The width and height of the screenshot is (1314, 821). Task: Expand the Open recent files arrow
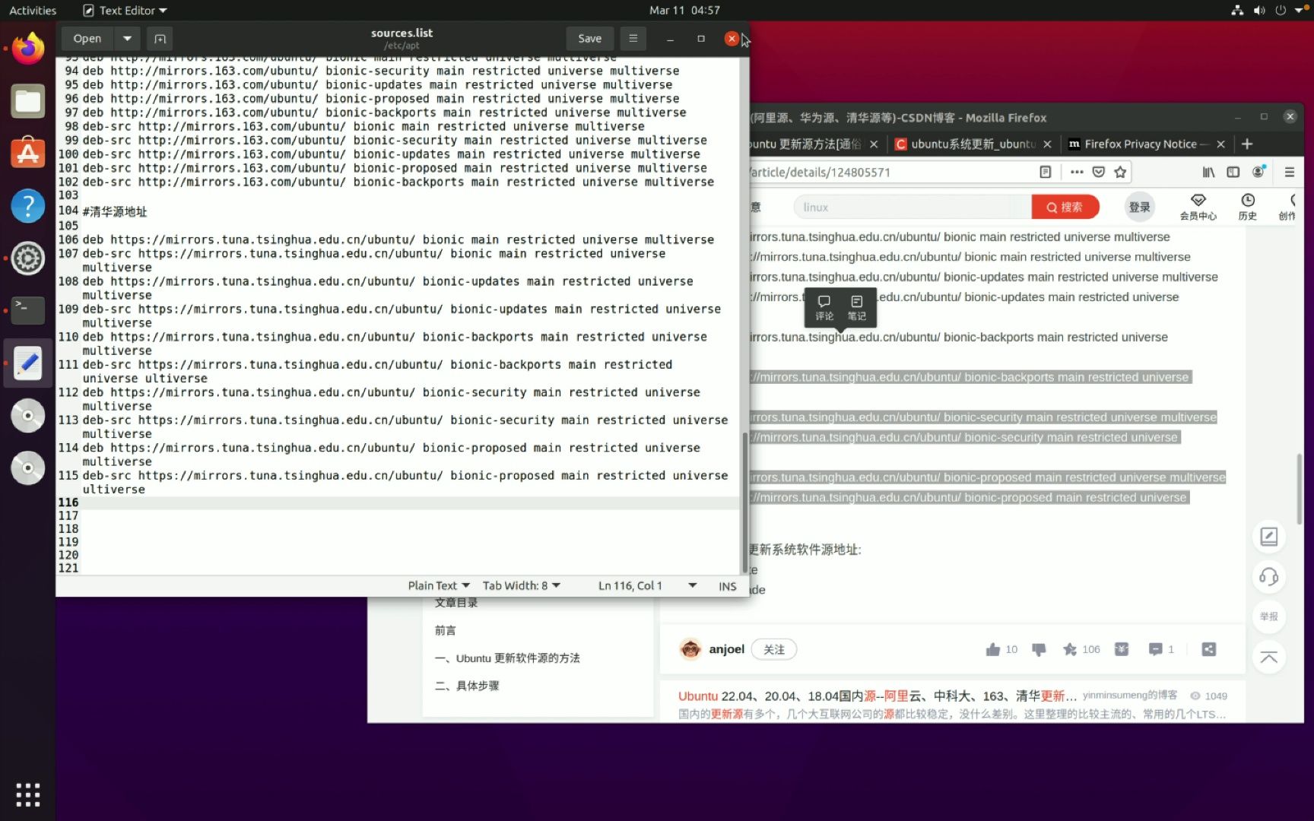(x=127, y=39)
